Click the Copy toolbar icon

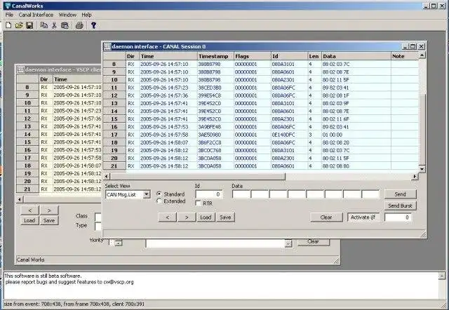(x=43, y=25)
